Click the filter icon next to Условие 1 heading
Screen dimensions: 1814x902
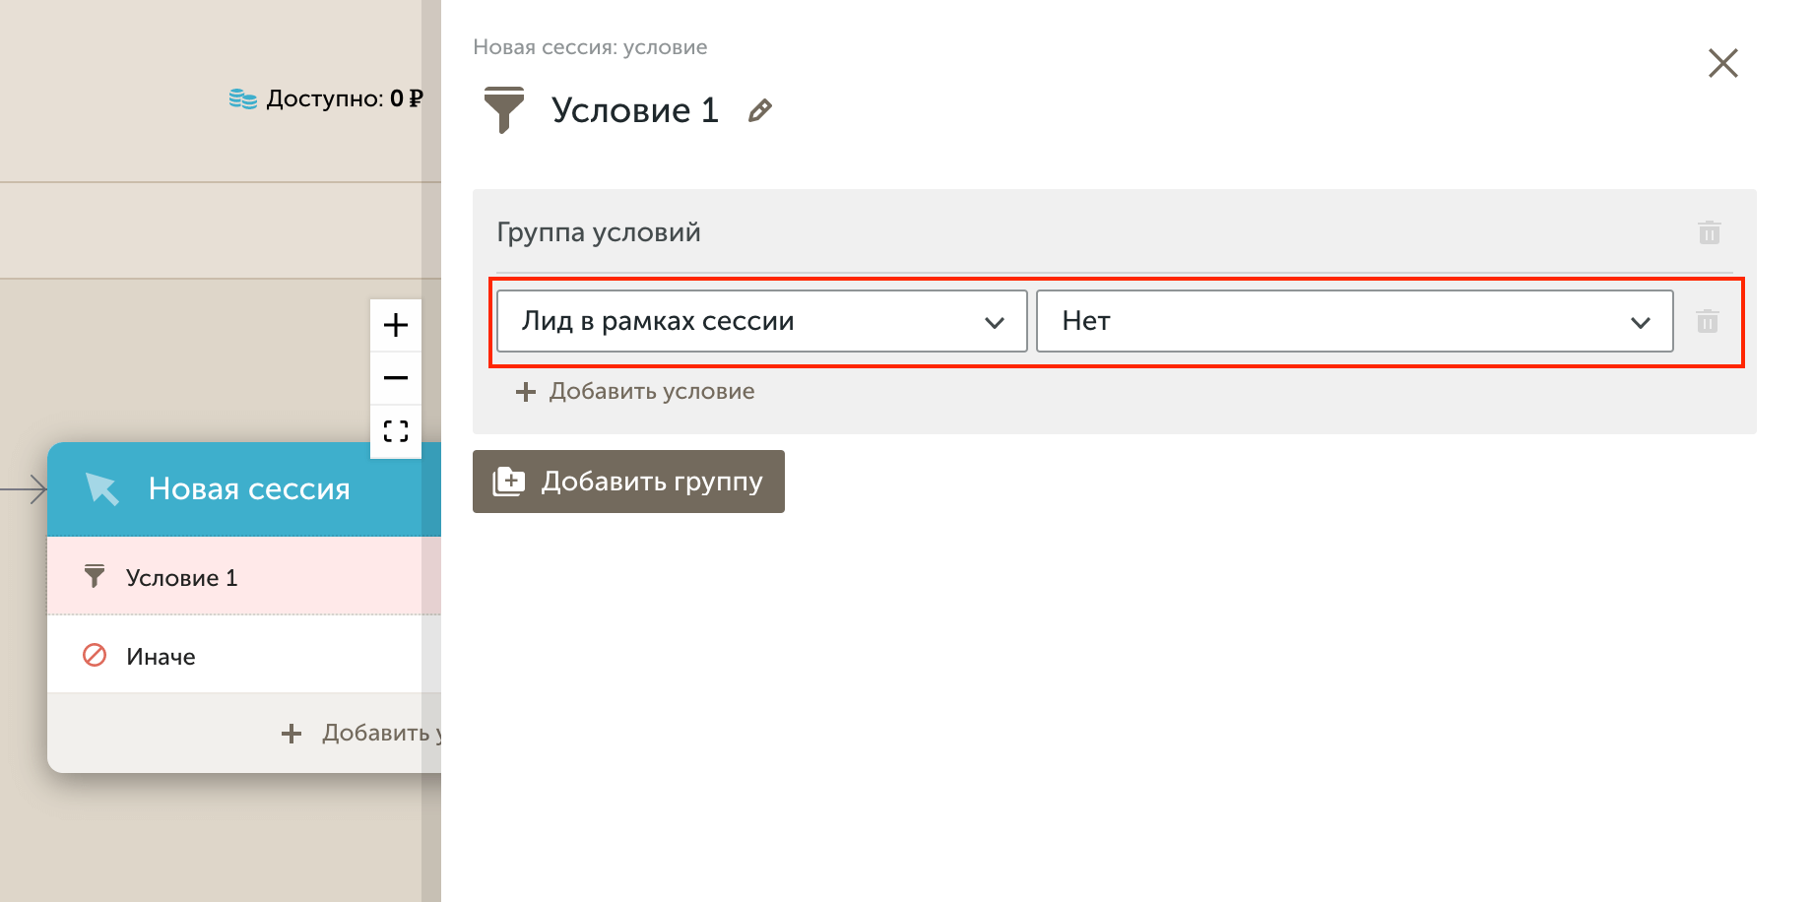(504, 109)
